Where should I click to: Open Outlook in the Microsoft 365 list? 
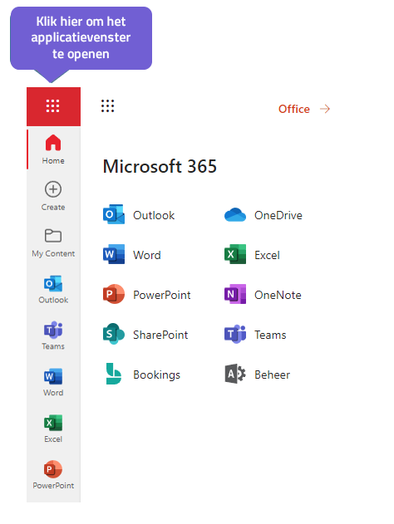pyautogui.click(x=139, y=214)
